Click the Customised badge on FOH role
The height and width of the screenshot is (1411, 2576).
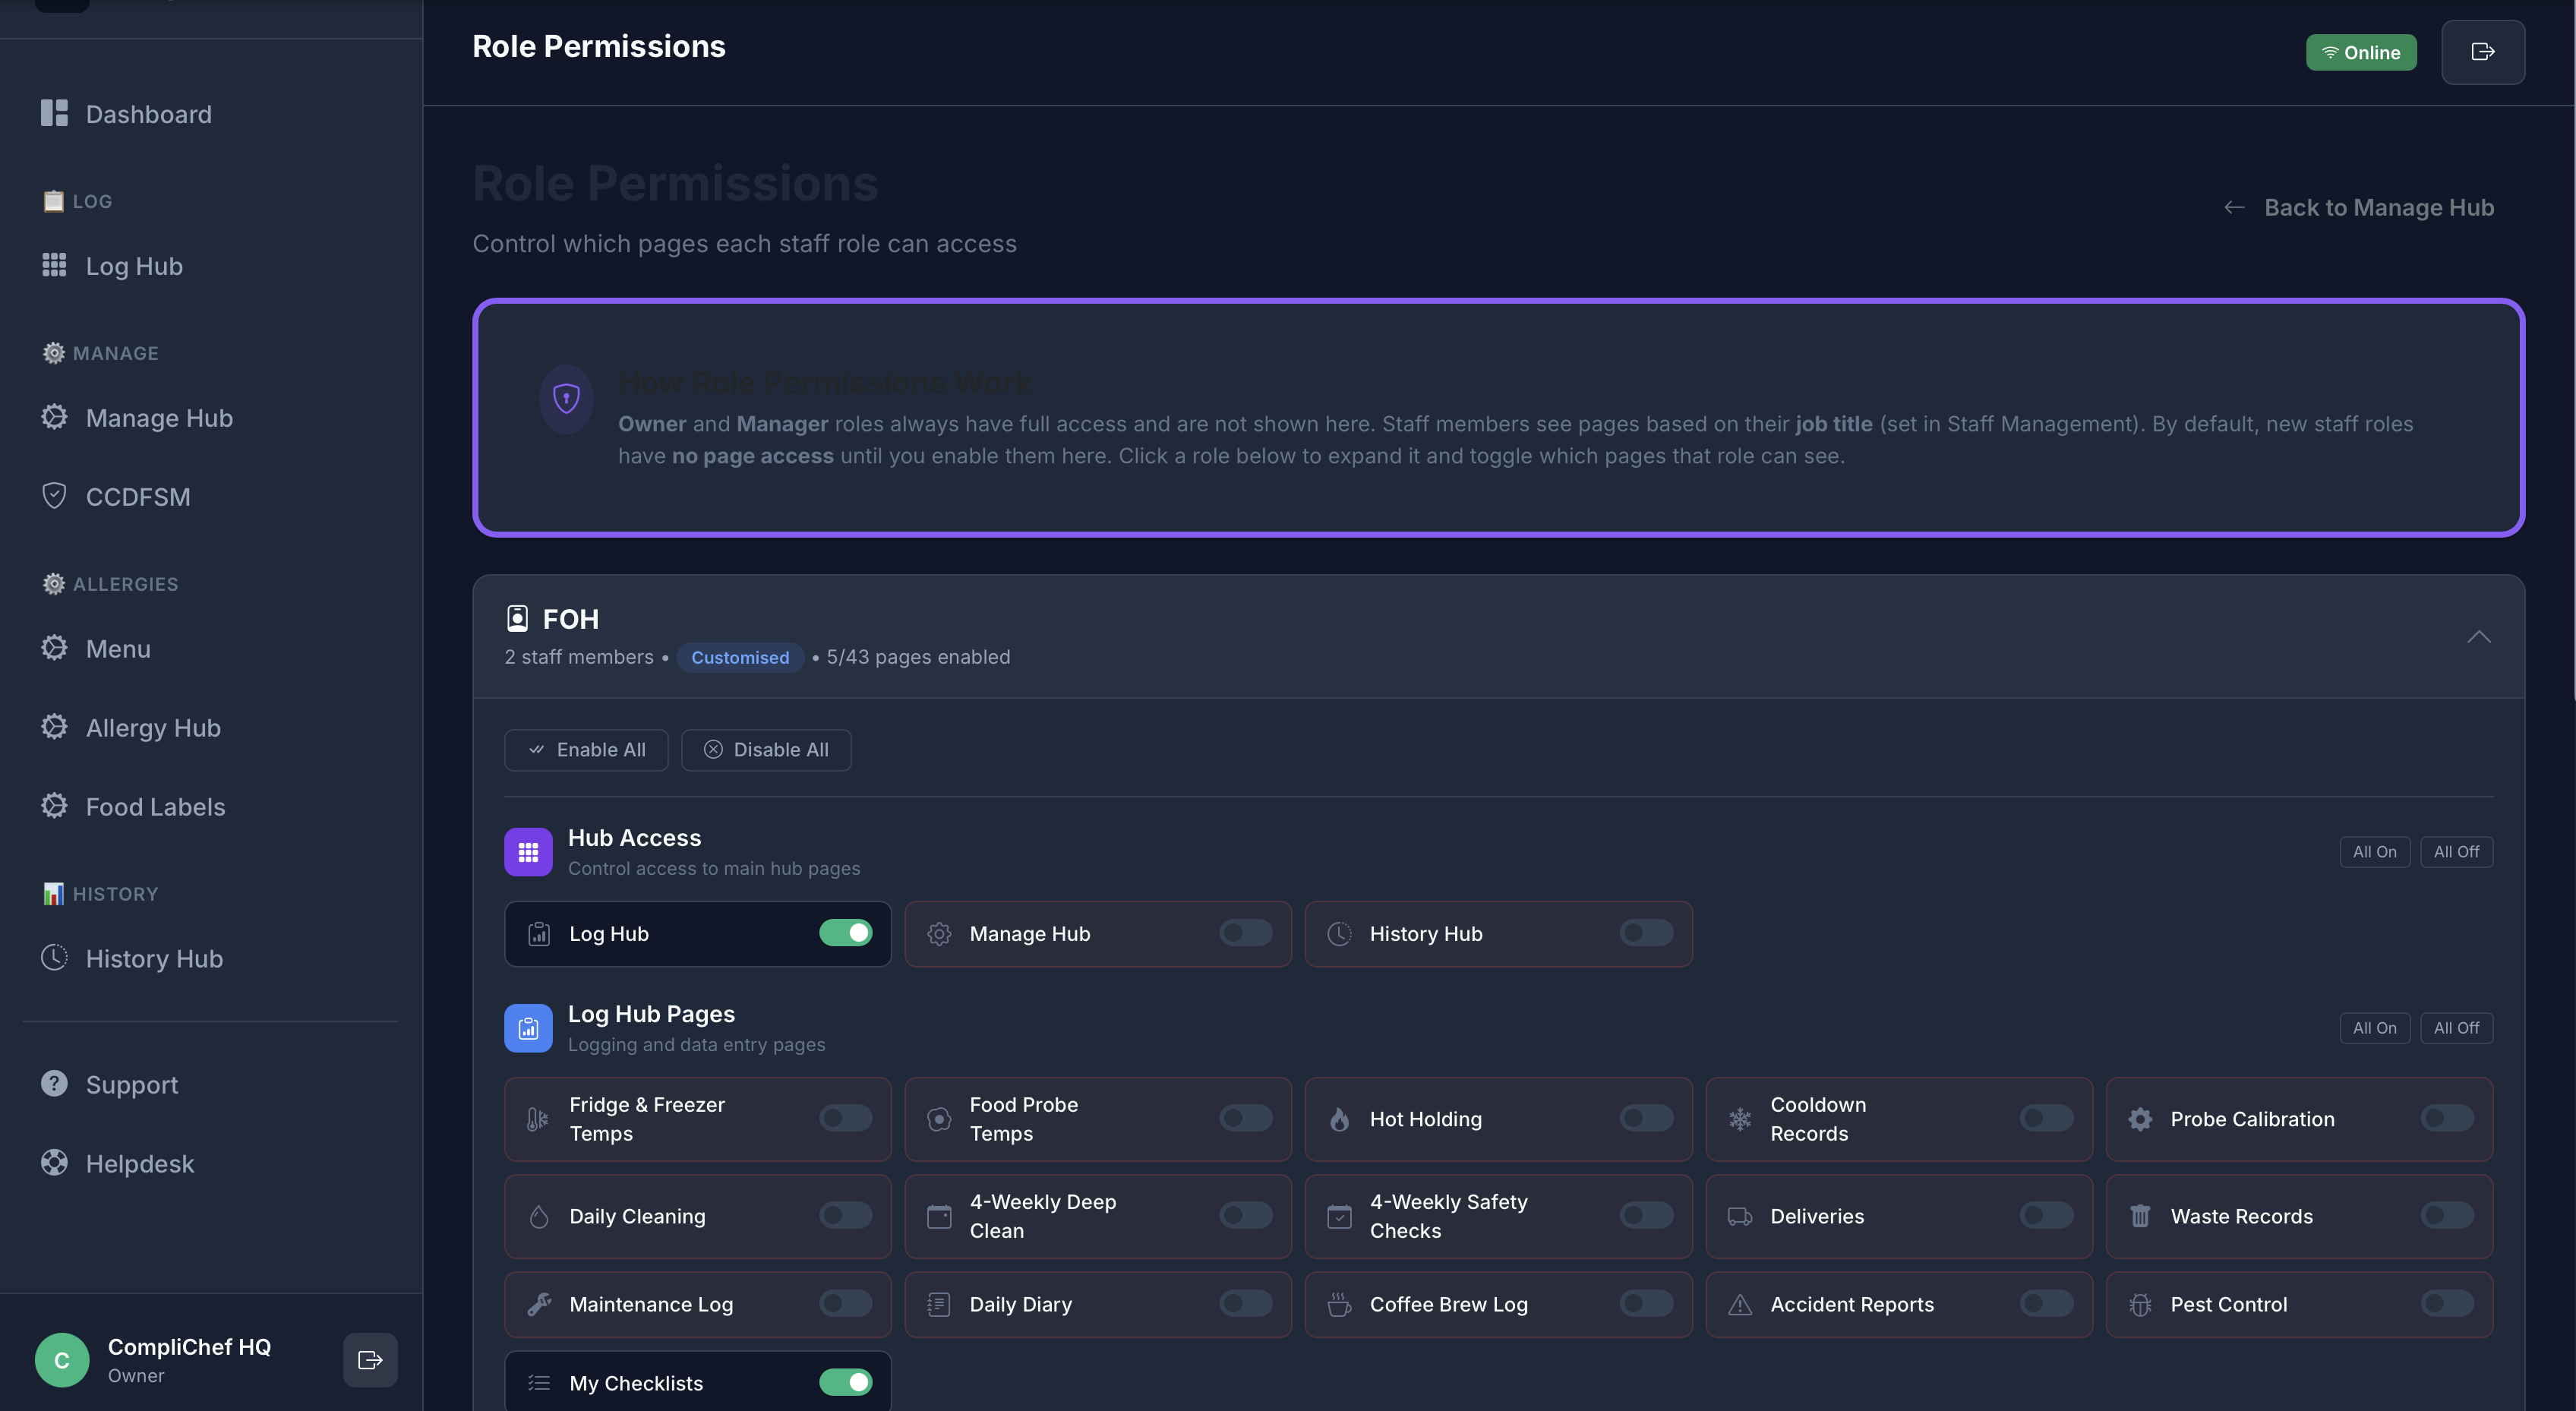[739, 657]
